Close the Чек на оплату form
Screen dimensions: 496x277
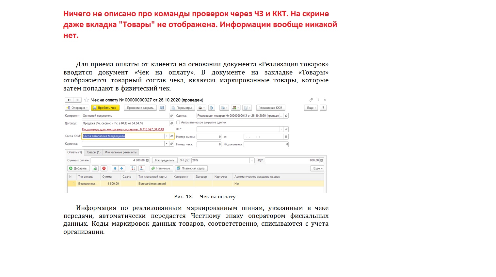(325, 100)
